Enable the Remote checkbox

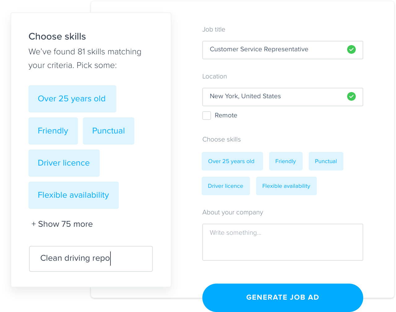pyautogui.click(x=206, y=115)
